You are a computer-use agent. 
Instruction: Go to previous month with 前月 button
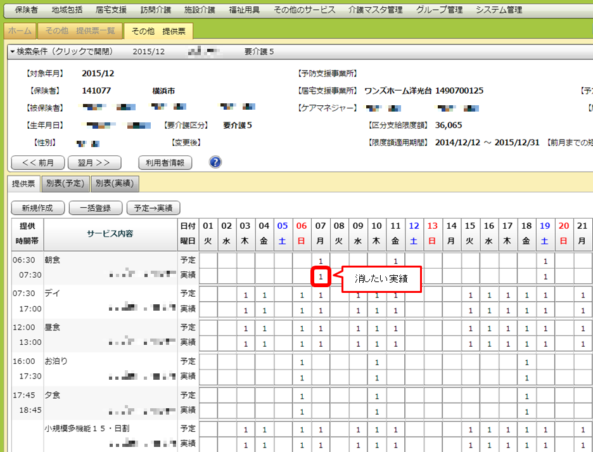[37, 162]
